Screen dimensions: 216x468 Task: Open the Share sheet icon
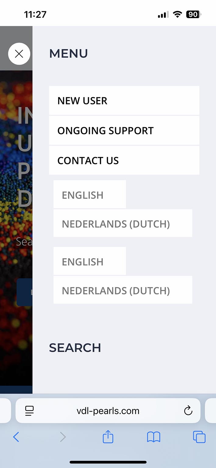[108, 437]
